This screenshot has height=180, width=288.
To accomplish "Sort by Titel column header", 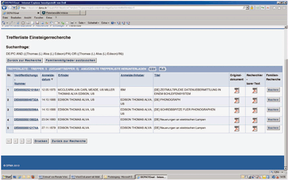I will point(157,75).
